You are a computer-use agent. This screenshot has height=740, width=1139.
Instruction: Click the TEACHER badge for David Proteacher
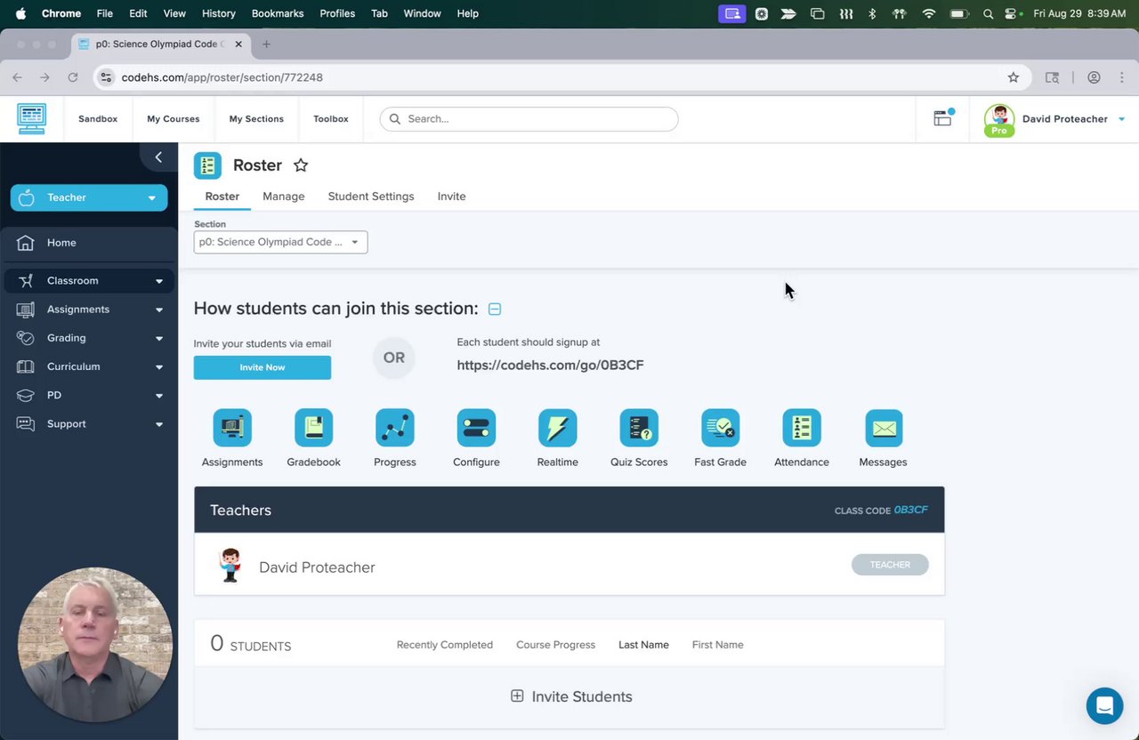pyautogui.click(x=890, y=565)
